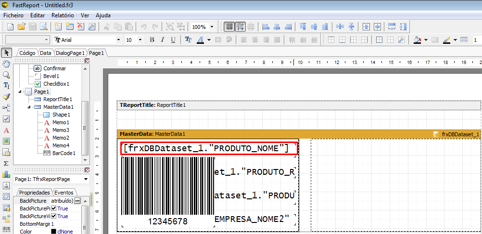Open the fill color dropdown arrow
This screenshot has width=482, height=234.
click(x=426, y=40)
